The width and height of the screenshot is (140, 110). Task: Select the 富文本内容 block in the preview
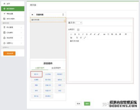[x=48, y=20]
